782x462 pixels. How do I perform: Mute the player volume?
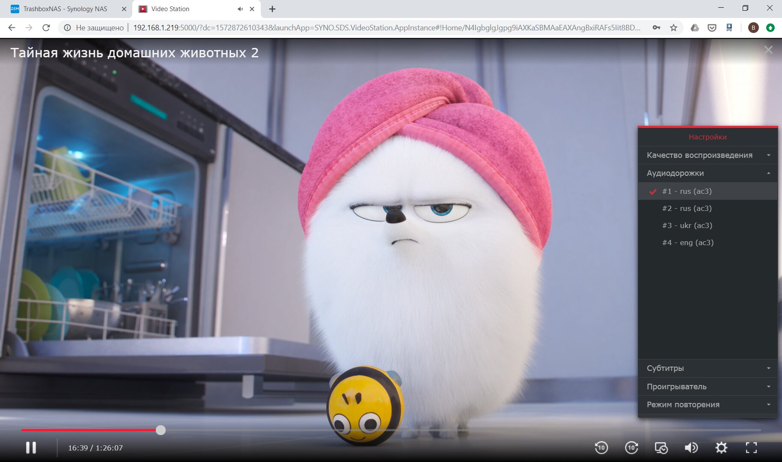point(691,447)
